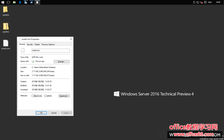
Task: Click the Size value 3.71 GB
Action: click(43, 71)
